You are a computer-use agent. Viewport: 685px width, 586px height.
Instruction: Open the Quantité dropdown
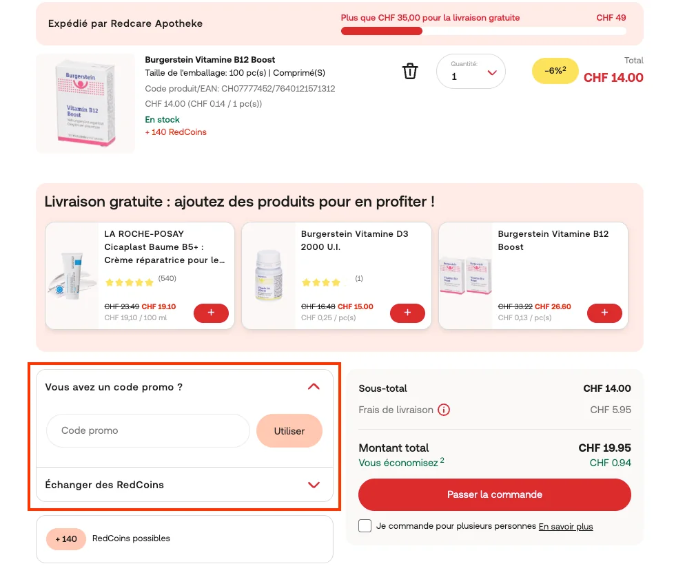tap(471, 71)
